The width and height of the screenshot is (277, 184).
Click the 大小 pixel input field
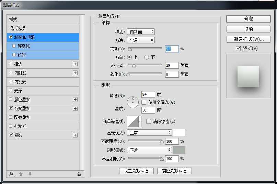pyautogui.click(x=172, y=65)
